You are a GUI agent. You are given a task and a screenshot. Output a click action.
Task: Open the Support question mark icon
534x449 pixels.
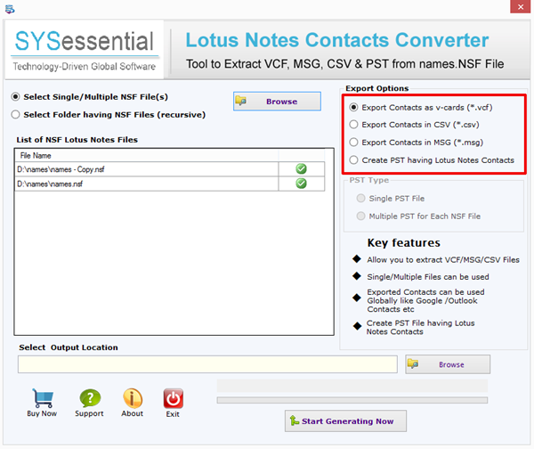coord(90,398)
